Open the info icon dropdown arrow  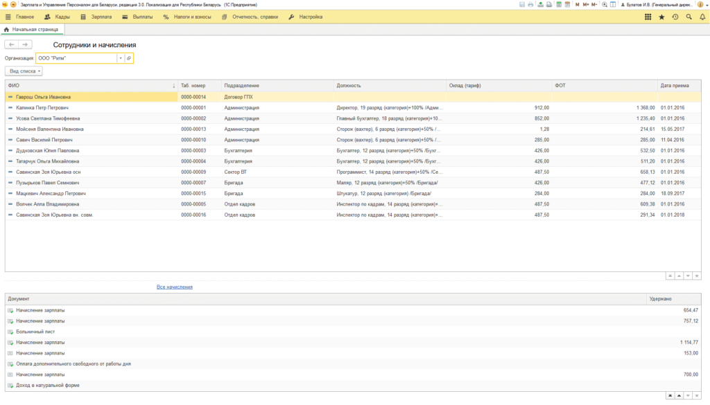(x=706, y=5)
